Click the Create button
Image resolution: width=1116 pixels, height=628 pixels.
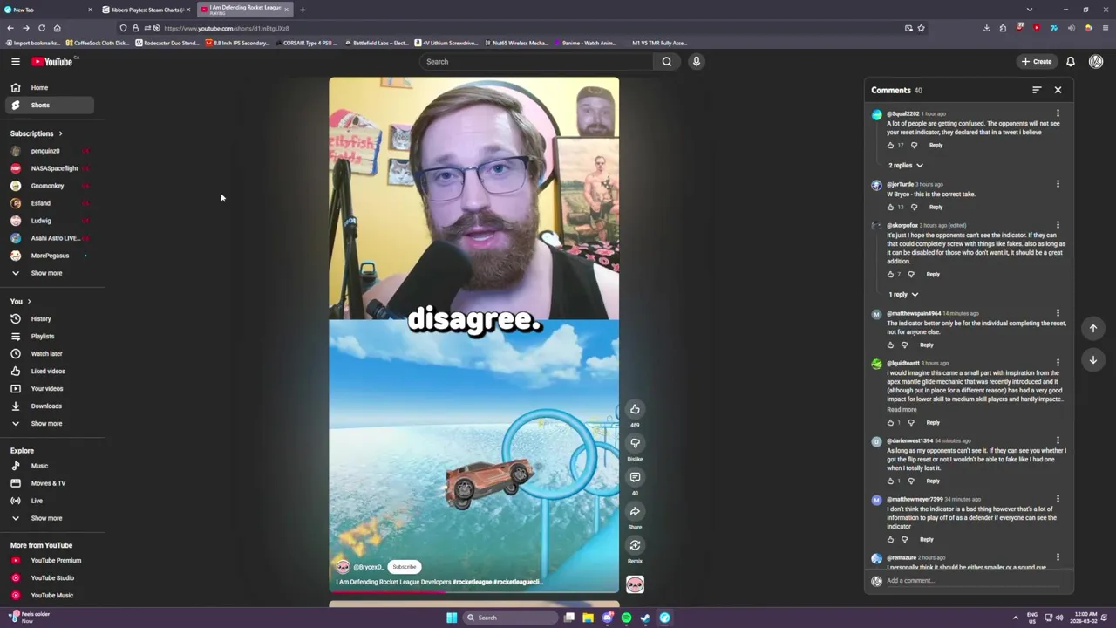click(x=1038, y=61)
